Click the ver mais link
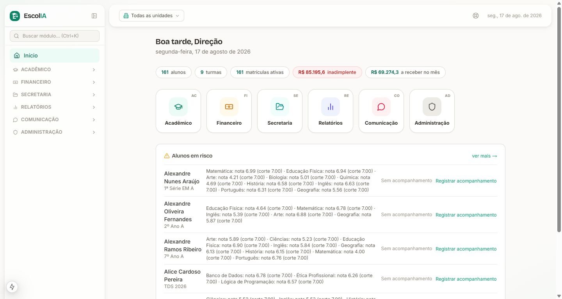562x299 pixels. tap(484, 156)
